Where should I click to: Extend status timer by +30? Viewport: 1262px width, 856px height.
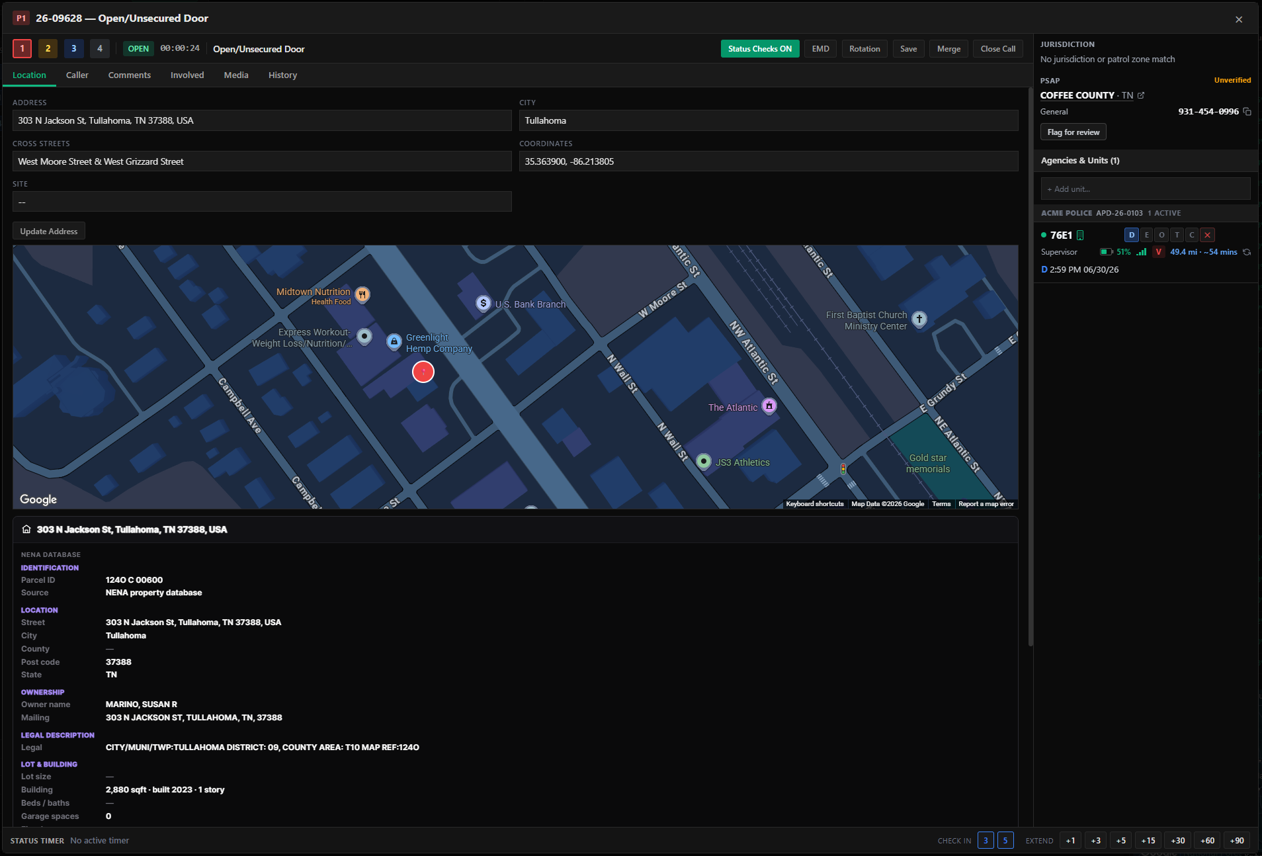[1177, 841]
